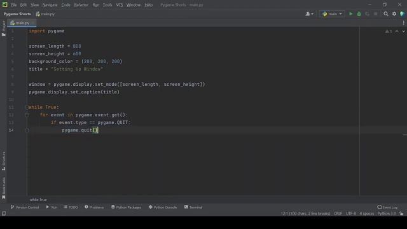
Task: Go to next highlighted error arrow
Action: coord(404,31)
